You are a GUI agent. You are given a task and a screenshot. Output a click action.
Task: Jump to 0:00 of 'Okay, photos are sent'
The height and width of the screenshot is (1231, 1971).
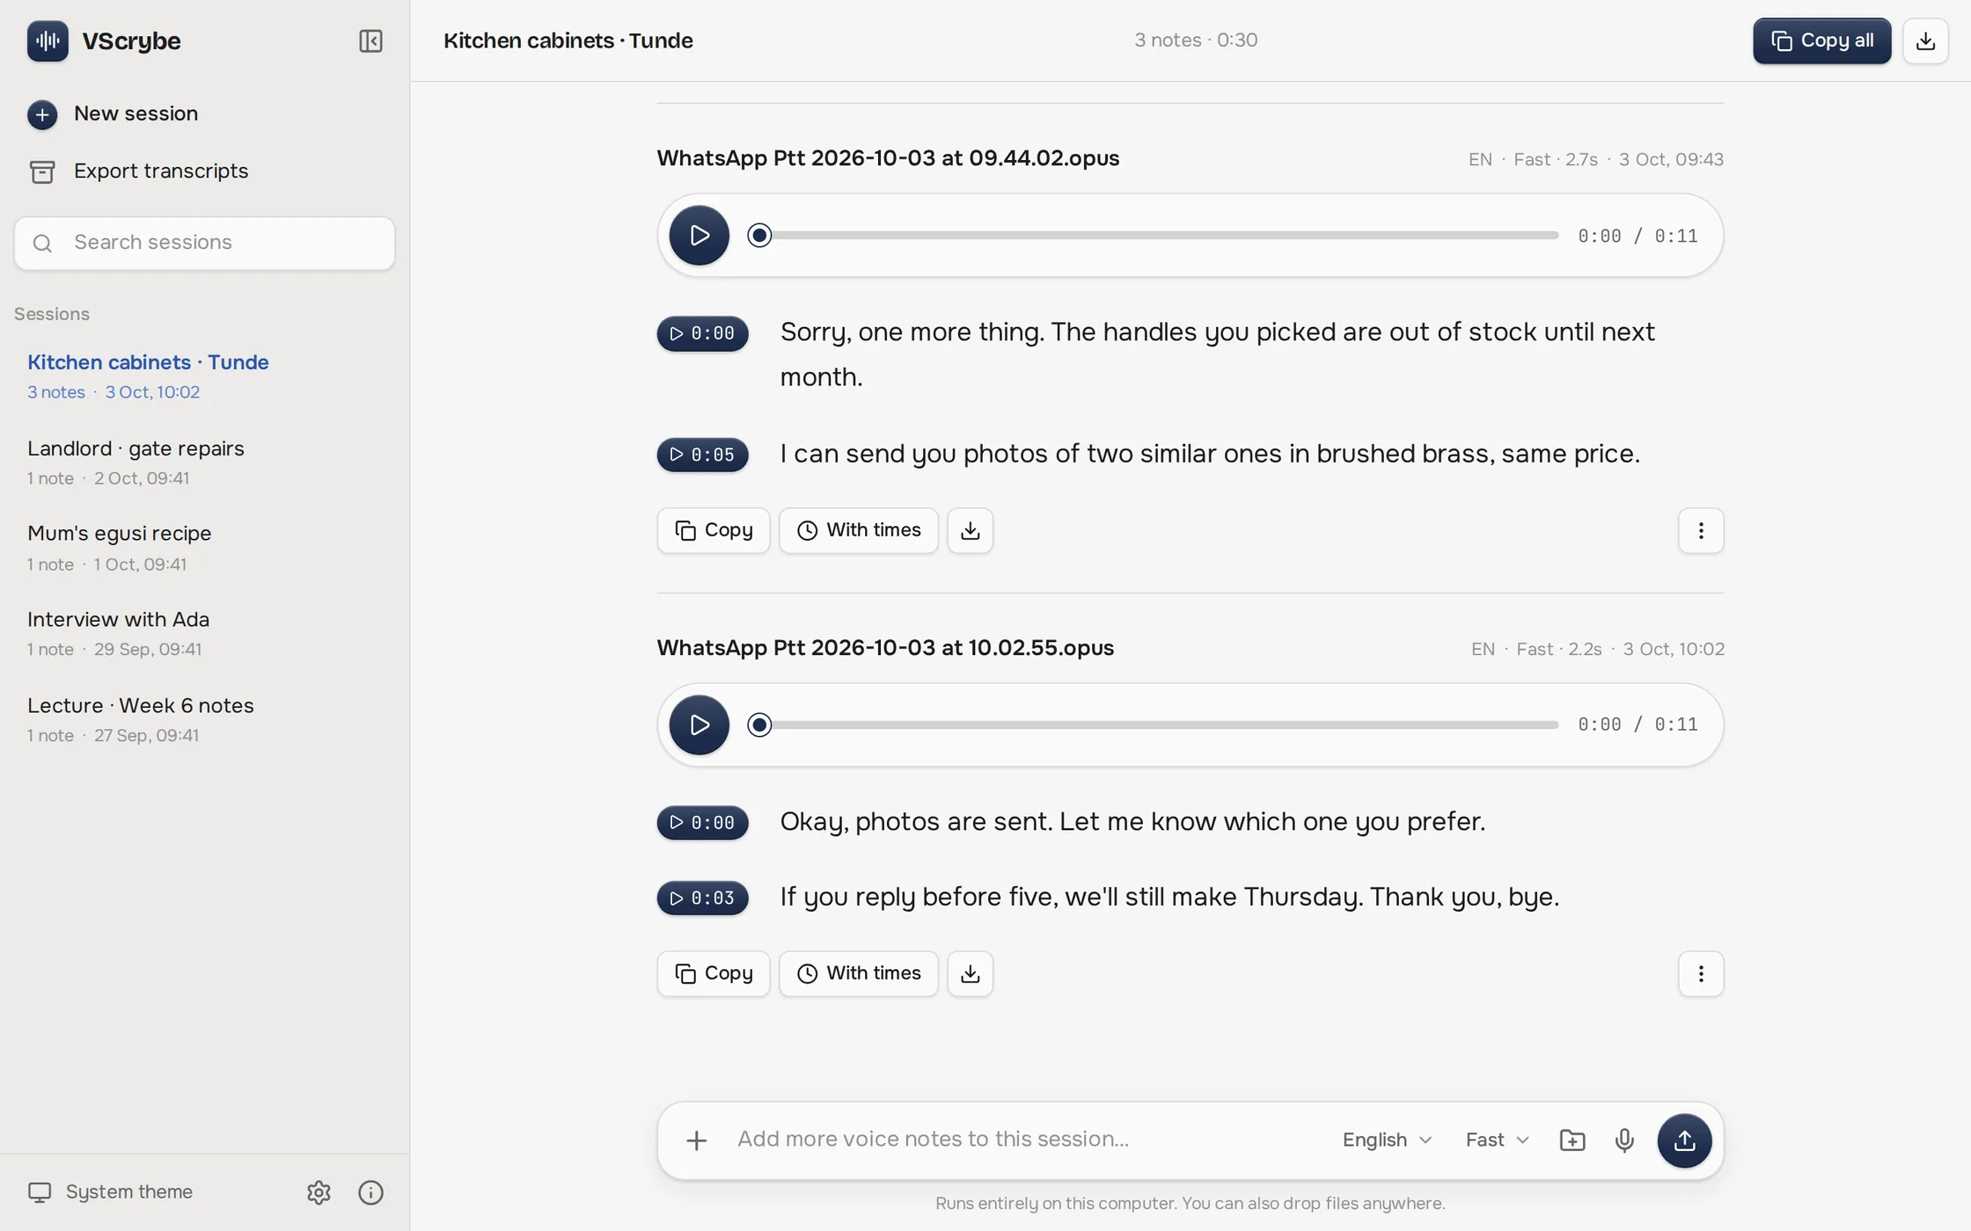(702, 822)
